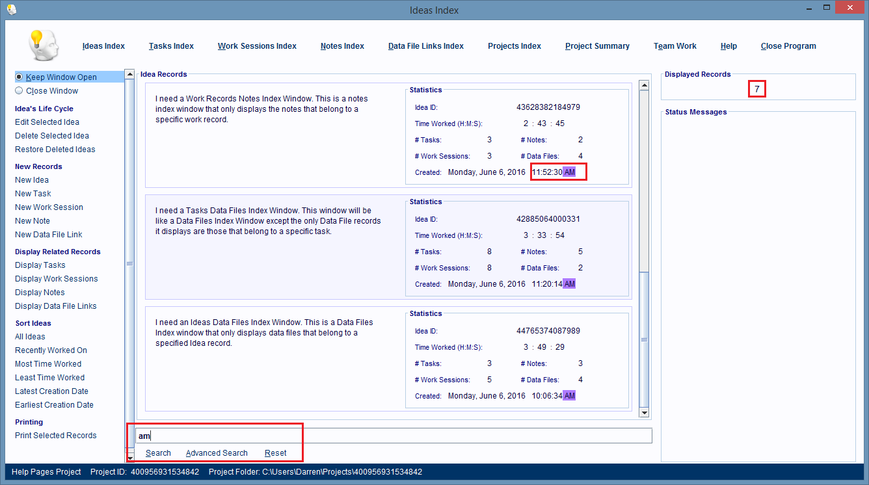Click Display Data File Links
The height and width of the screenshot is (485, 869).
56,306
